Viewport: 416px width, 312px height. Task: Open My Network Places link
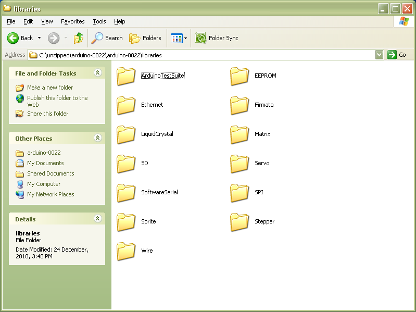[51, 194]
